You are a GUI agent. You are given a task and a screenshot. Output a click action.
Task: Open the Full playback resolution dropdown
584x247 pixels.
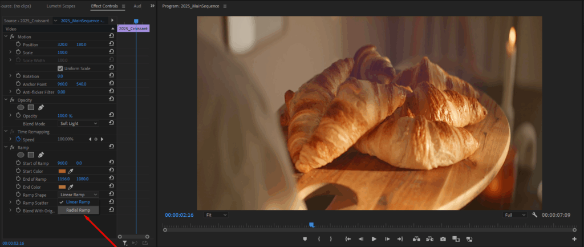coord(515,215)
